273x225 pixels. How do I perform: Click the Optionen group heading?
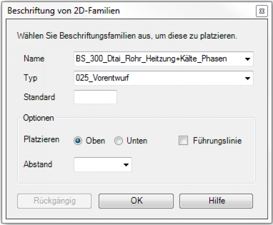39,118
